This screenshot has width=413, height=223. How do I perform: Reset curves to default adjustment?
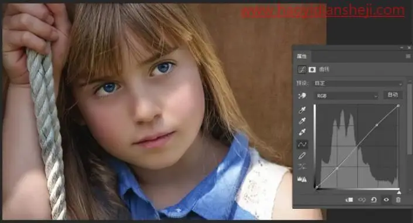(x=374, y=200)
